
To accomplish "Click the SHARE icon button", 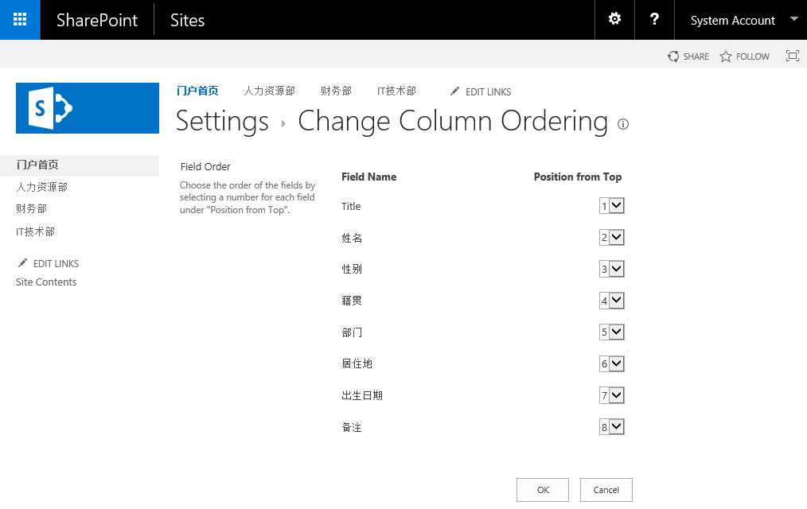I will 674,56.
